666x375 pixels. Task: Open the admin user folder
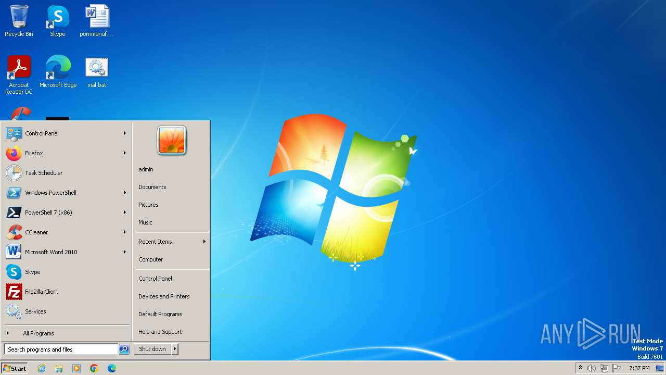point(172,169)
